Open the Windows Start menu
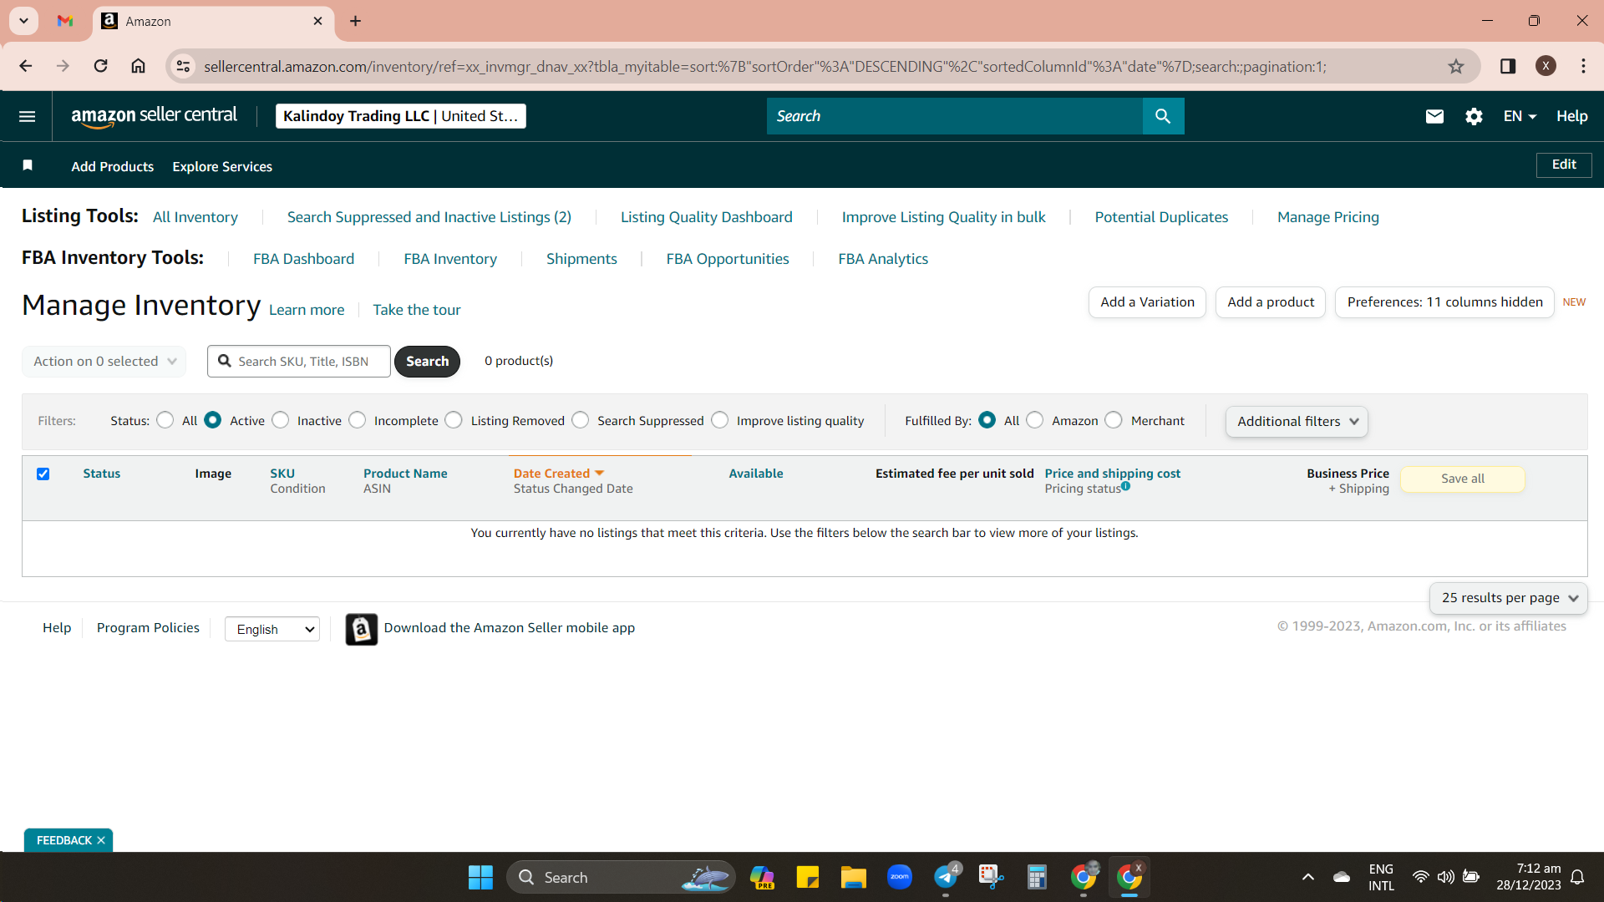Image resolution: width=1604 pixels, height=902 pixels. point(480,877)
